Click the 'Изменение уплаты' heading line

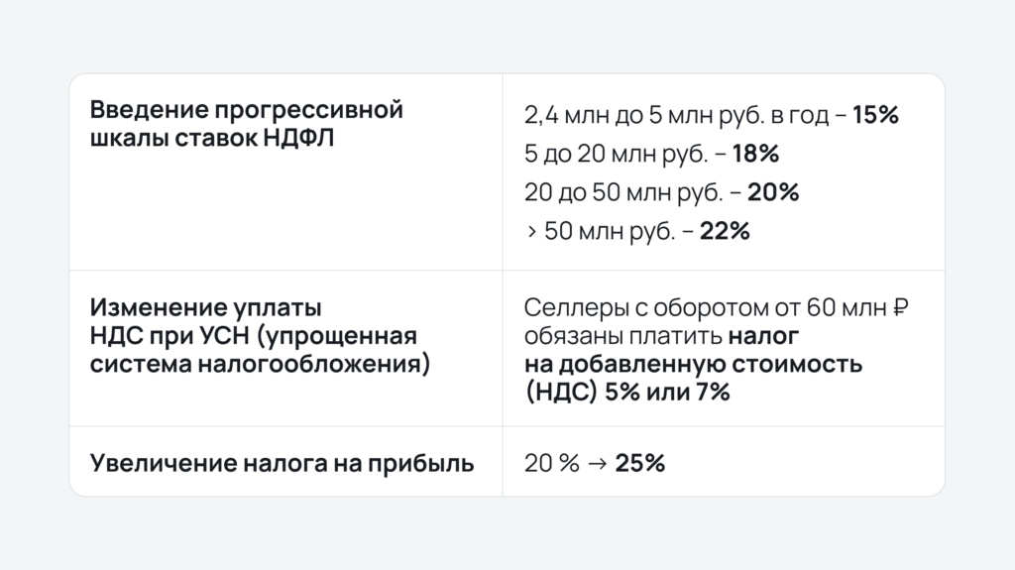pyautogui.click(x=205, y=308)
